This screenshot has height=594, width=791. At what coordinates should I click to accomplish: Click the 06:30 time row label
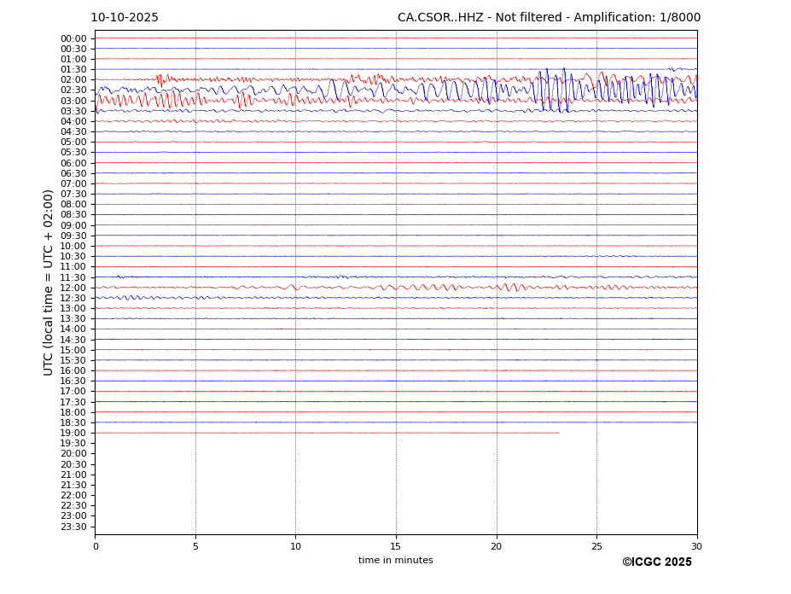point(73,173)
